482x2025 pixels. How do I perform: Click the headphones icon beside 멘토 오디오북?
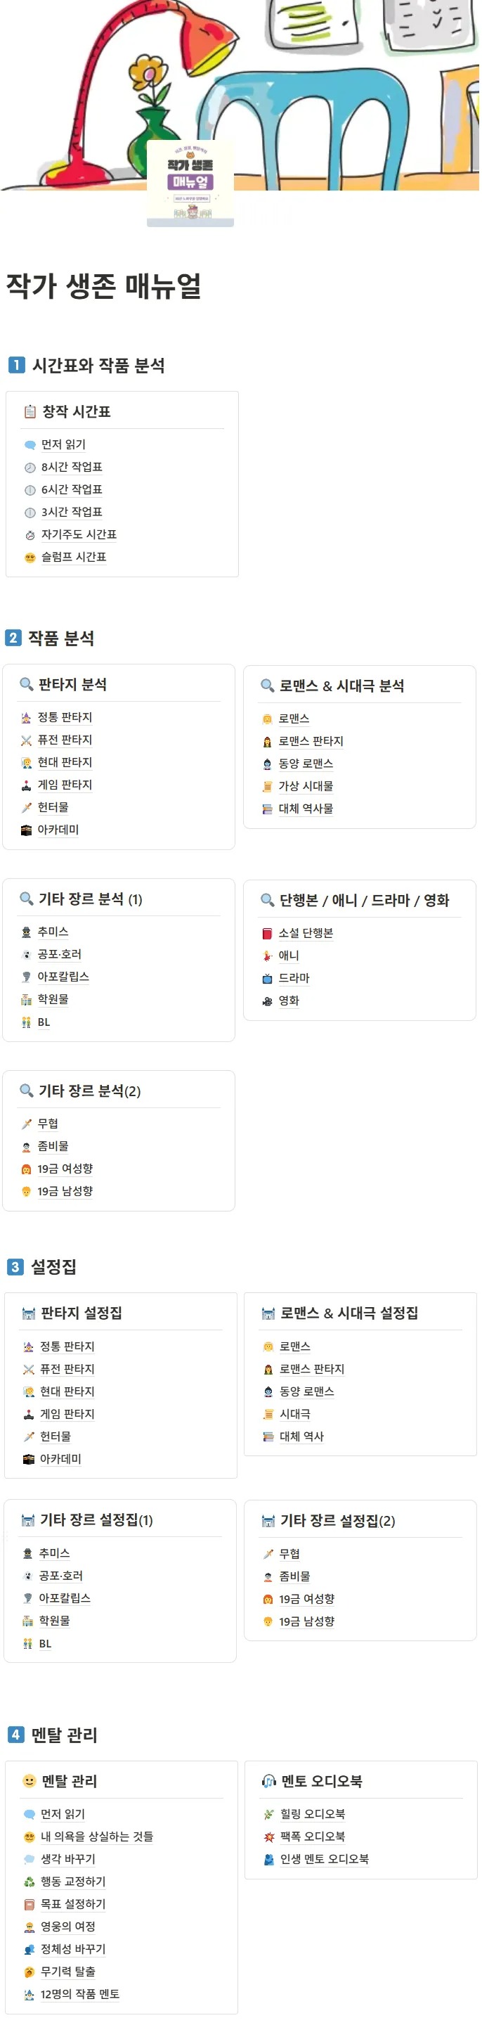tap(268, 1782)
